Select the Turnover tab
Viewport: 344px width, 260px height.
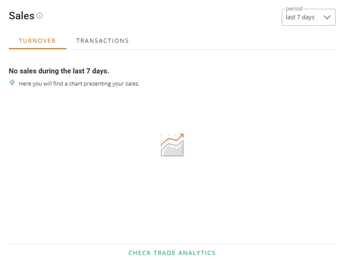pos(37,41)
